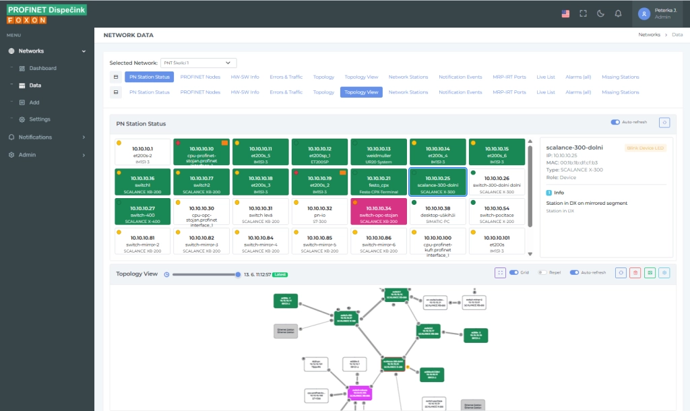Click the green image export icon
This screenshot has width=690, height=411.
pos(650,273)
